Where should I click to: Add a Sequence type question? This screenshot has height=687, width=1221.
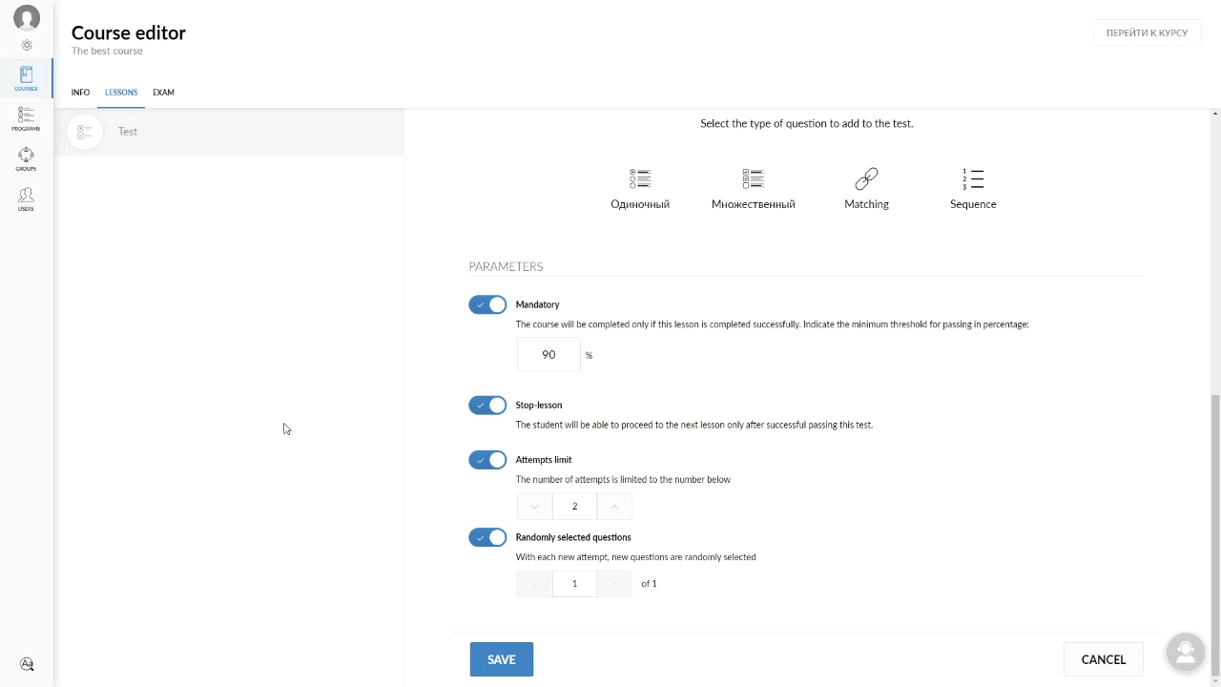coord(972,188)
